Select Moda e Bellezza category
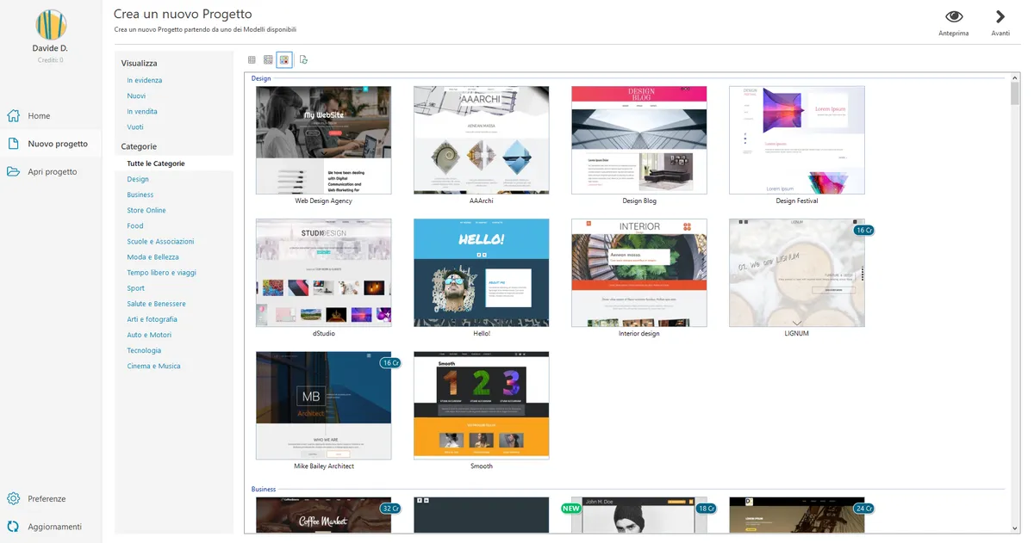 pyautogui.click(x=153, y=256)
